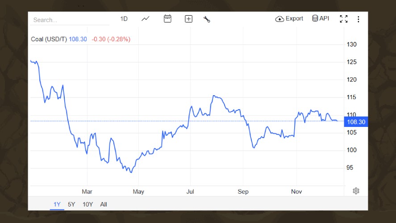Click the Search input field
This screenshot has width=396, height=223.
pyautogui.click(x=70, y=20)
